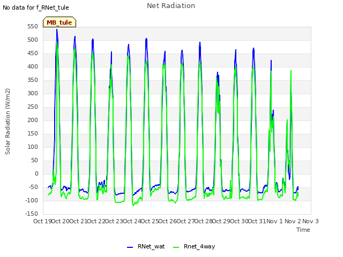Click the Time axis label
The height and width of the screenshot is (257, 343).
point(303,230)
